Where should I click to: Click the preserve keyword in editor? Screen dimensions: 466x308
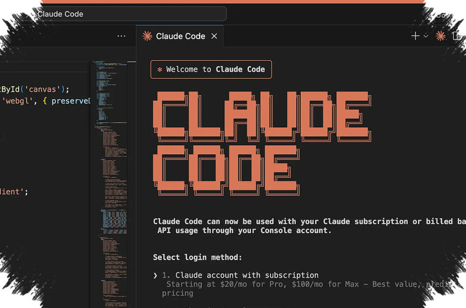tap(71, 101)
